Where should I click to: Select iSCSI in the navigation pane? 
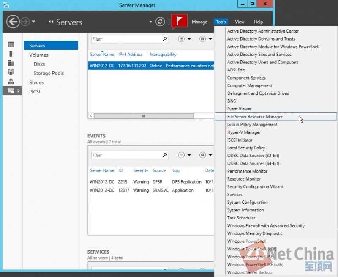[x=35, y=92]
